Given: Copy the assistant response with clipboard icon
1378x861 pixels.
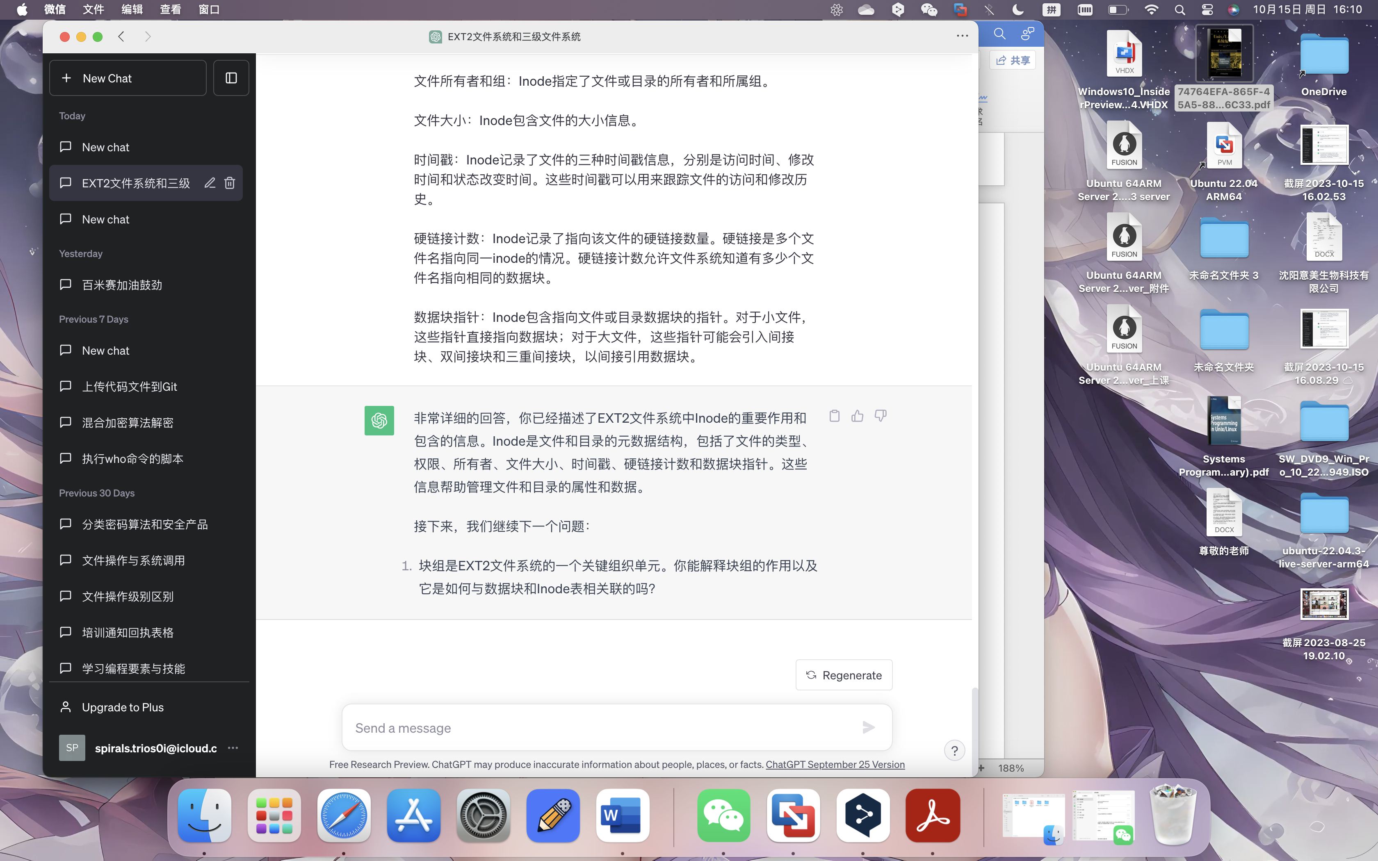Looking at the screenshot, I should (834, 416).
